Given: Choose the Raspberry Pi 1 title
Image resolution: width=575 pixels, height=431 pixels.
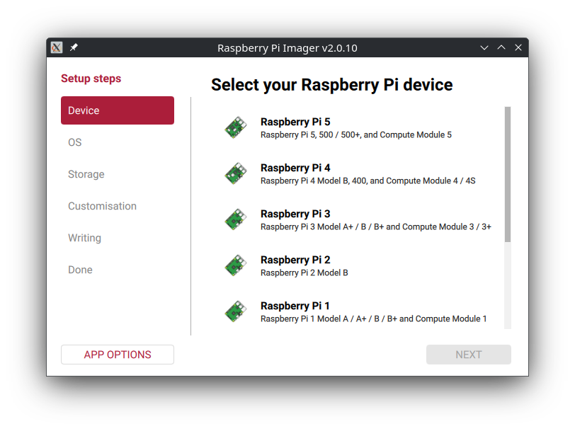Looking at the screenshot, I should [295, 306].
